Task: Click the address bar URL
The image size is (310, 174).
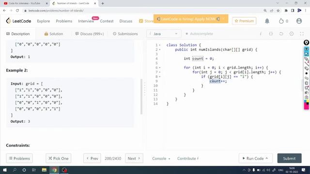Action: click(56, 11)
